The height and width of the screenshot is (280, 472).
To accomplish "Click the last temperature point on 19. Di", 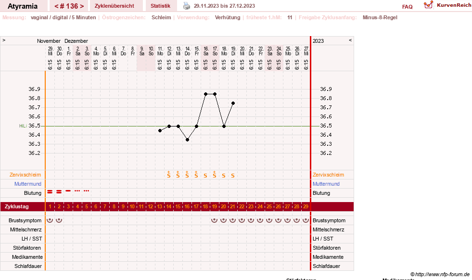I will (233, 103).
